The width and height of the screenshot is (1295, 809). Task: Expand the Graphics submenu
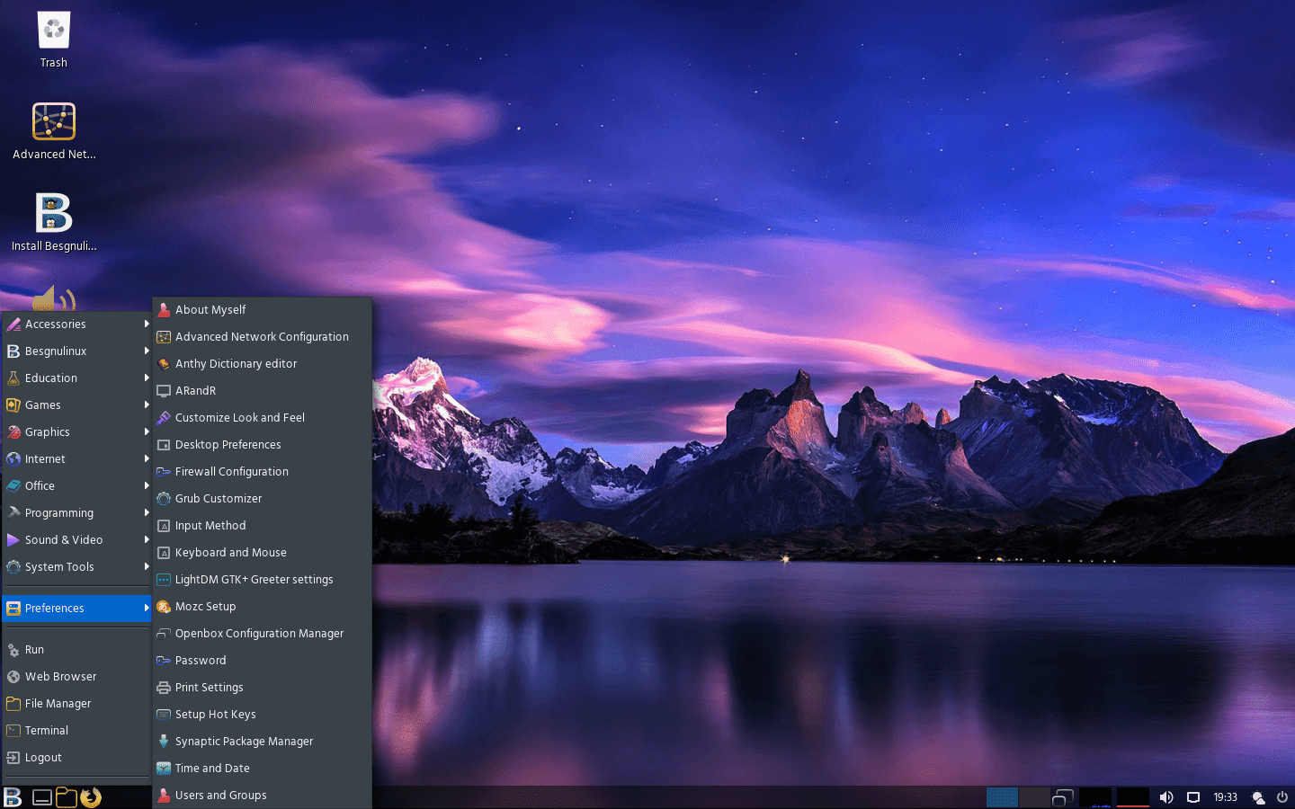(77, 432)
